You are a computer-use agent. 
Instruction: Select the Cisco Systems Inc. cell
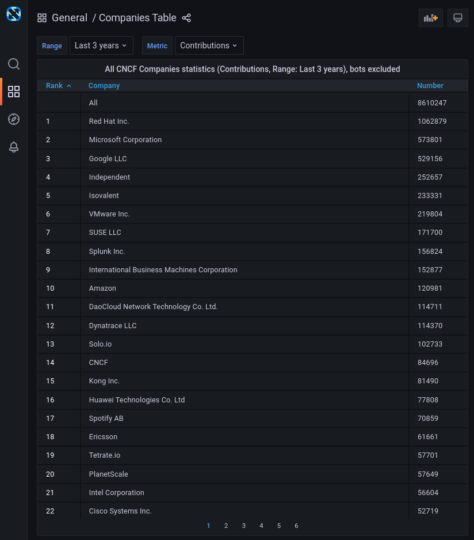coord(244,511)
